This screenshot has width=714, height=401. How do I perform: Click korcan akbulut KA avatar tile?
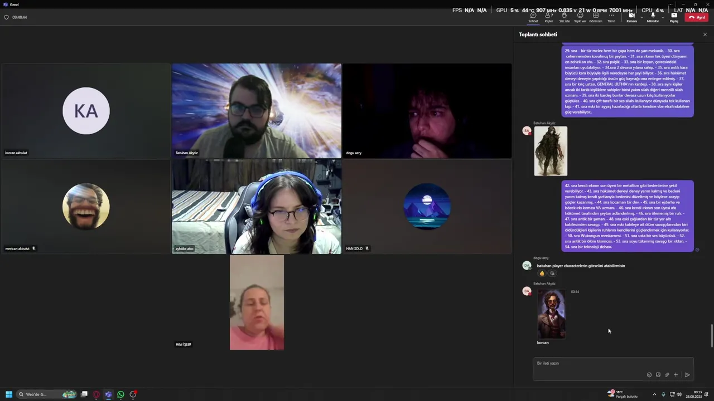pyautogui.click(x=86, y=111)
